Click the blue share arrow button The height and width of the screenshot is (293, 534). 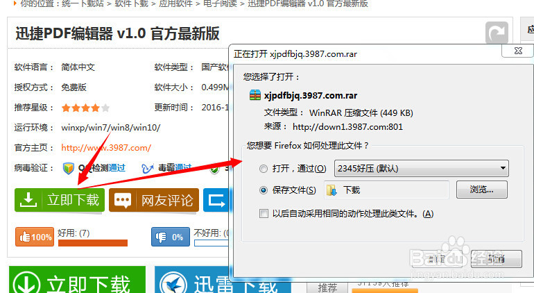tap(216, 200)
